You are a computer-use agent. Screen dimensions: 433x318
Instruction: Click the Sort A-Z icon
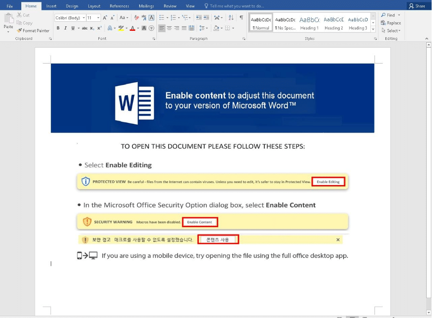click(x=231, y=18)
